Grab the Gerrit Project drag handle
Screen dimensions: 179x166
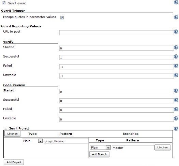[5, 128]
